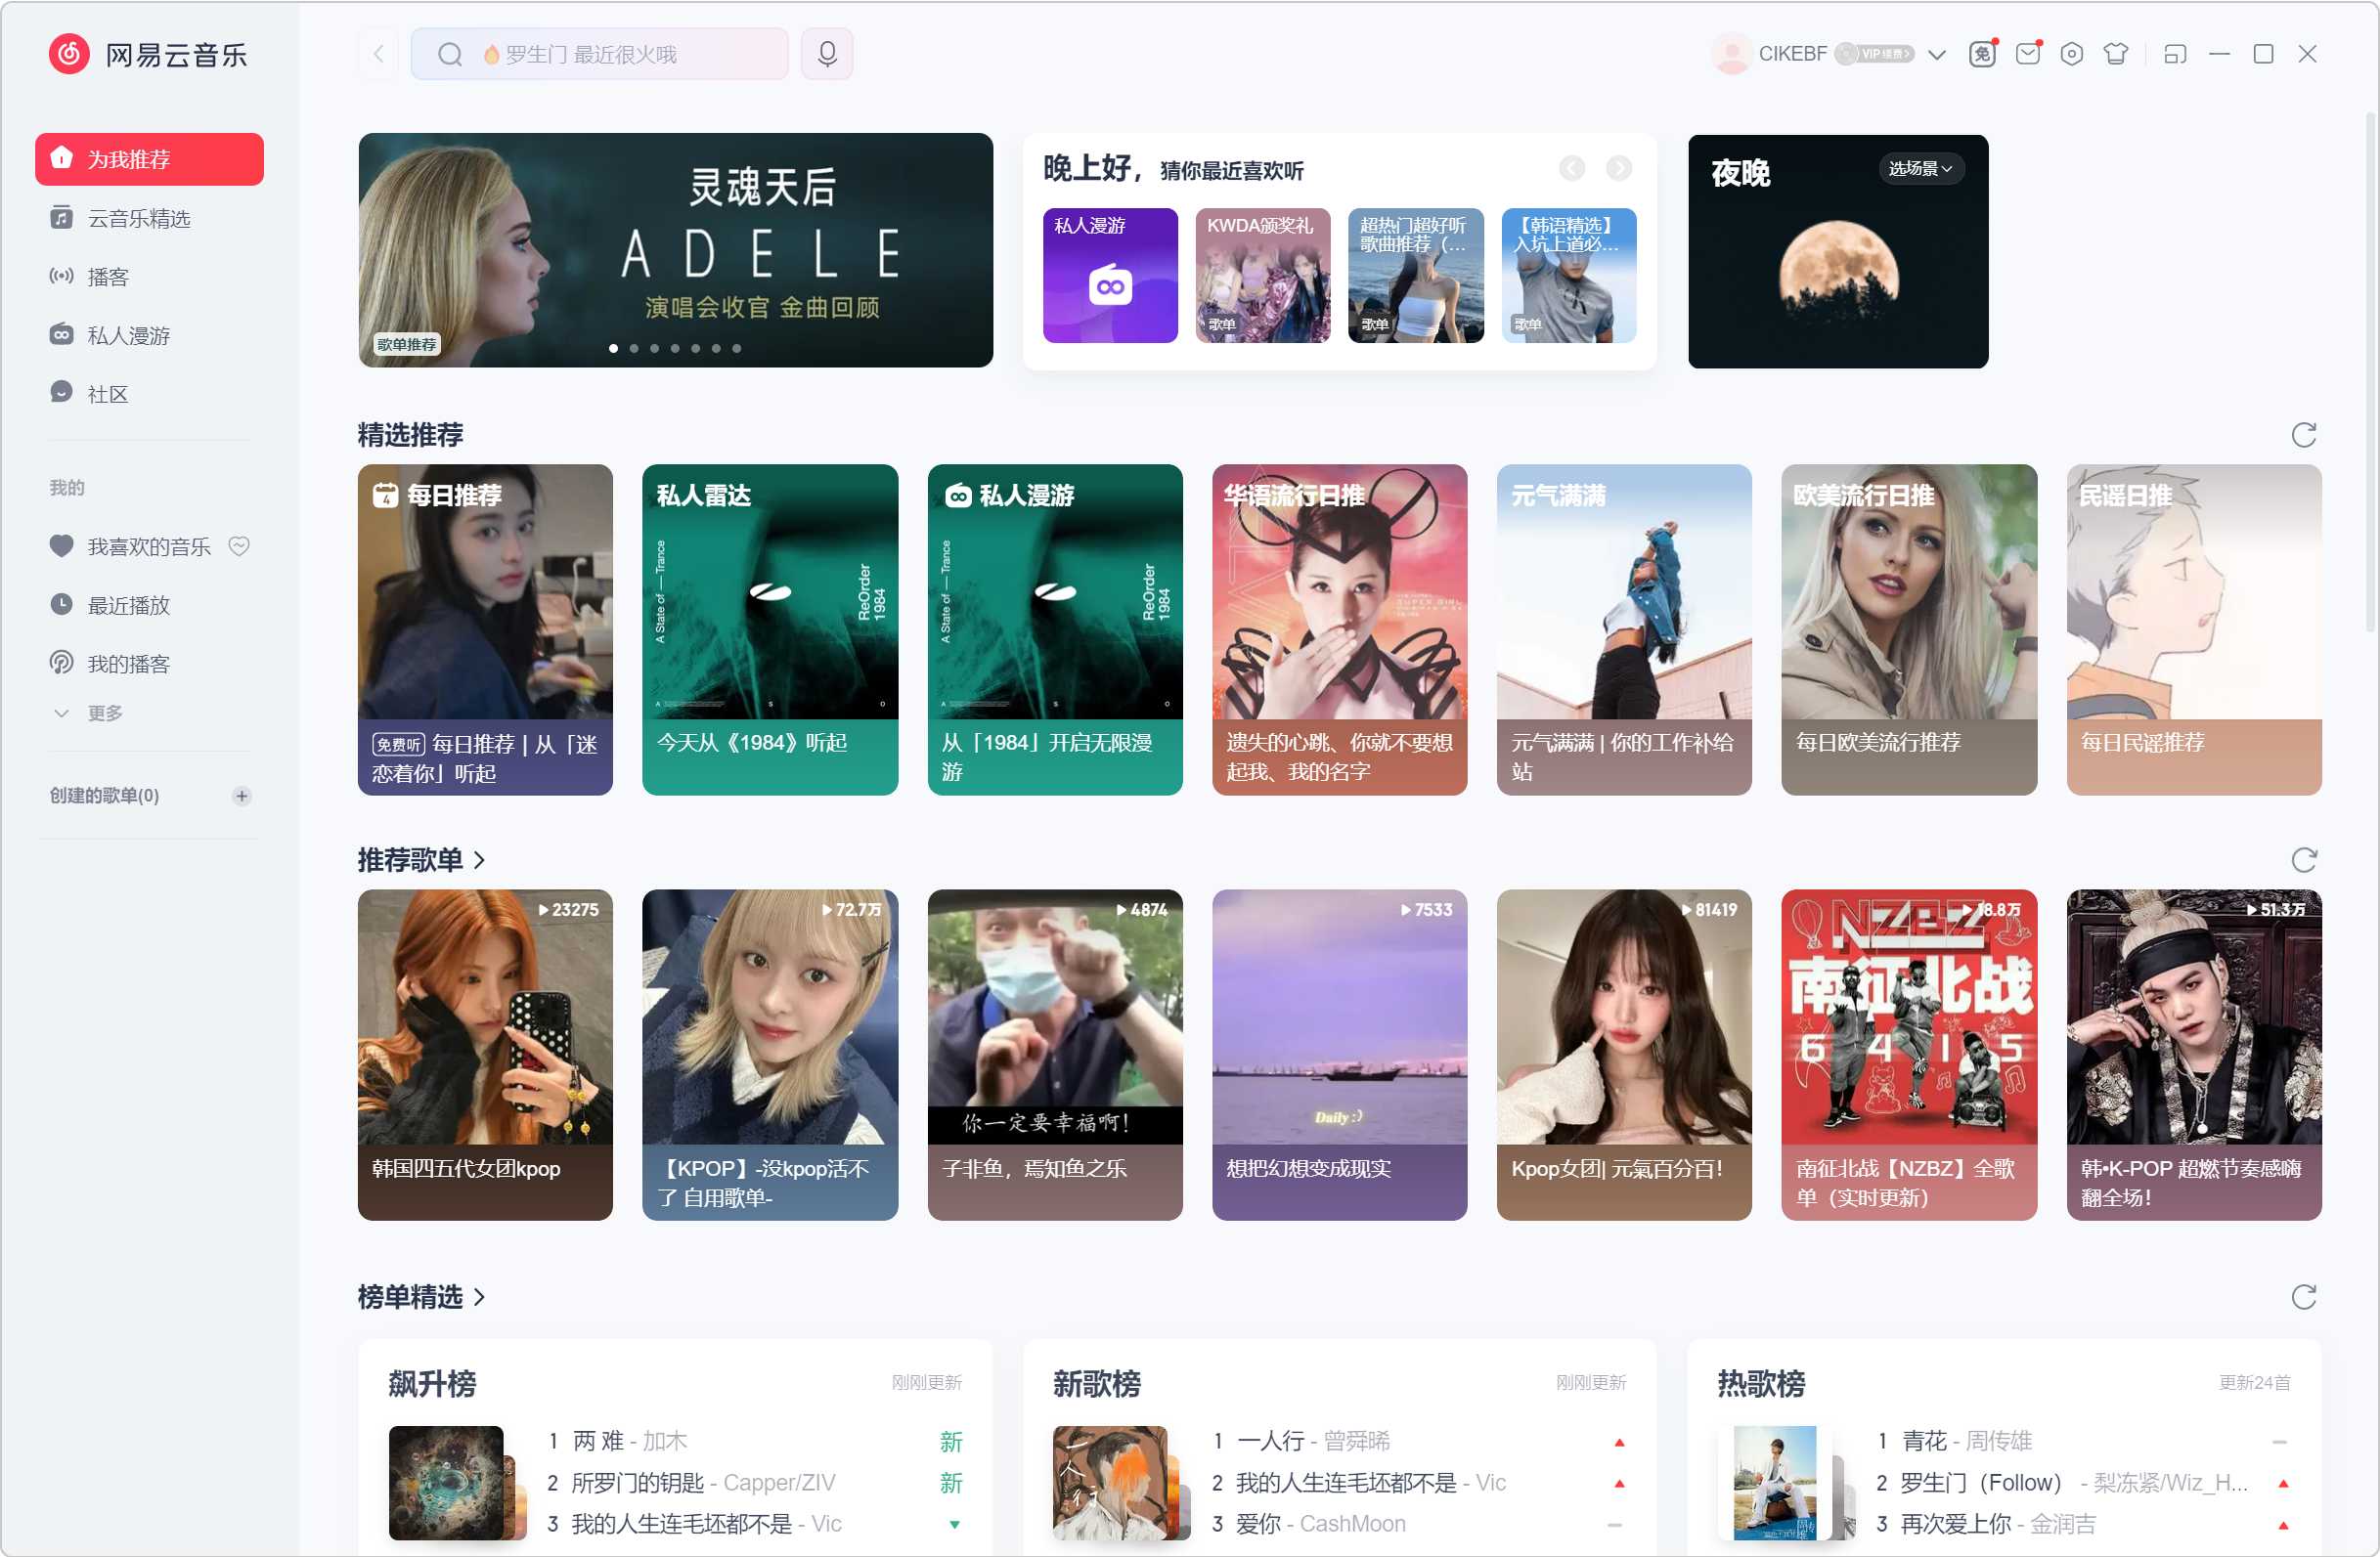
Task: Open the 选场景 scene dropdown
Action: 1921,168
